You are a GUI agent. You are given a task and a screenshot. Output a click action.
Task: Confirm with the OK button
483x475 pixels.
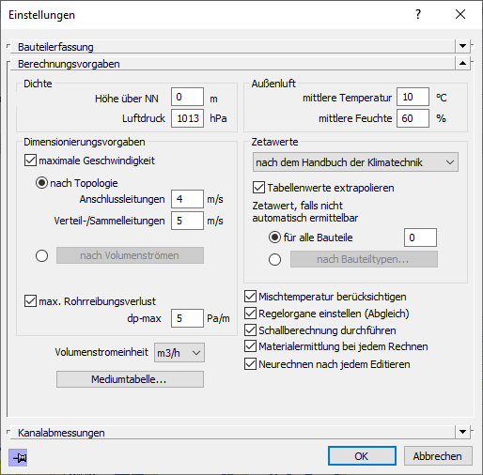362,456
